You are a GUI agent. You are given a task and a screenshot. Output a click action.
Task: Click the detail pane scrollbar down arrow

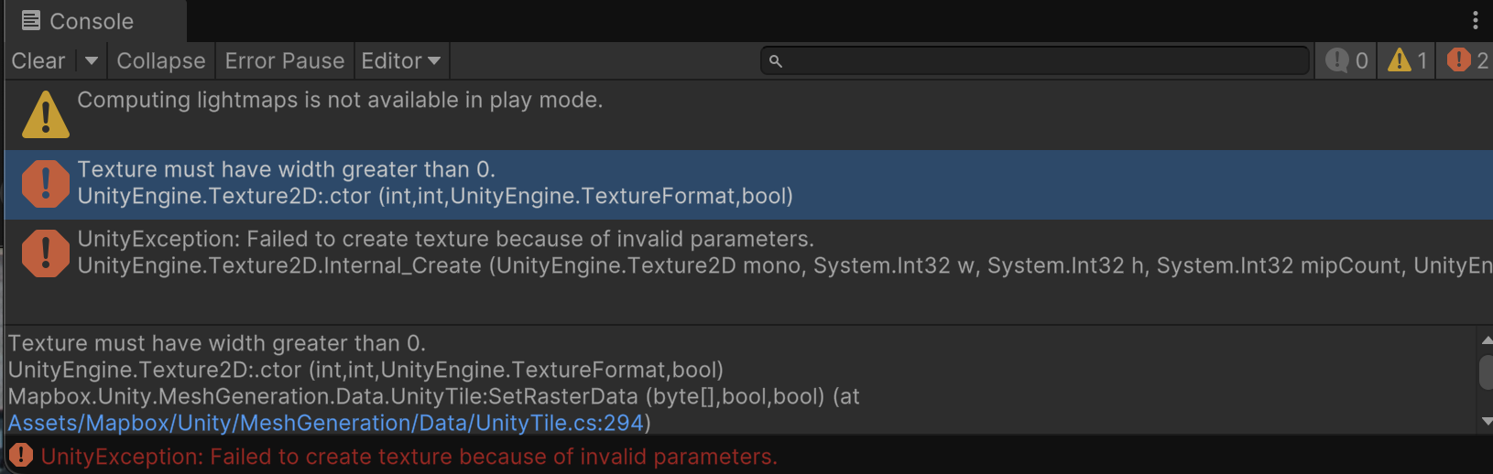click(x=1486, y=422)
